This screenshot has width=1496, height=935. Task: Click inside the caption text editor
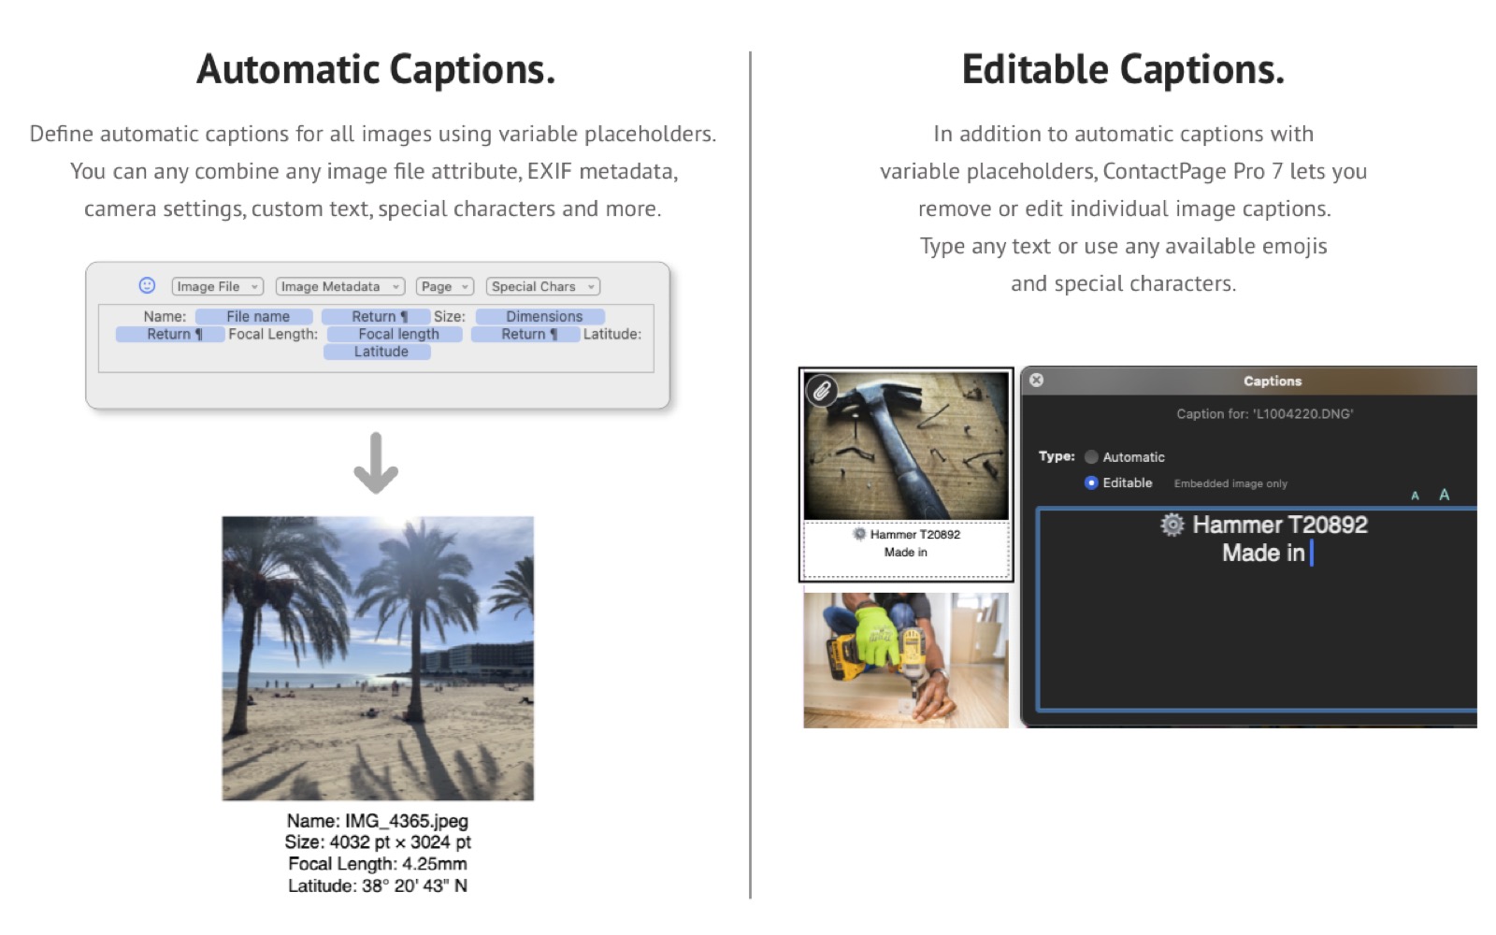pyautogui.click(x=1257, y=609)
